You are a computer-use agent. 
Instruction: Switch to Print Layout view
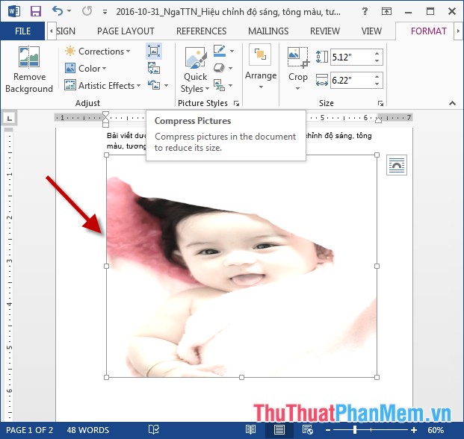(x=279, y=430)
